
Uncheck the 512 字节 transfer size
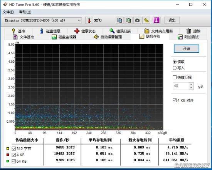(x=13, y=148)
